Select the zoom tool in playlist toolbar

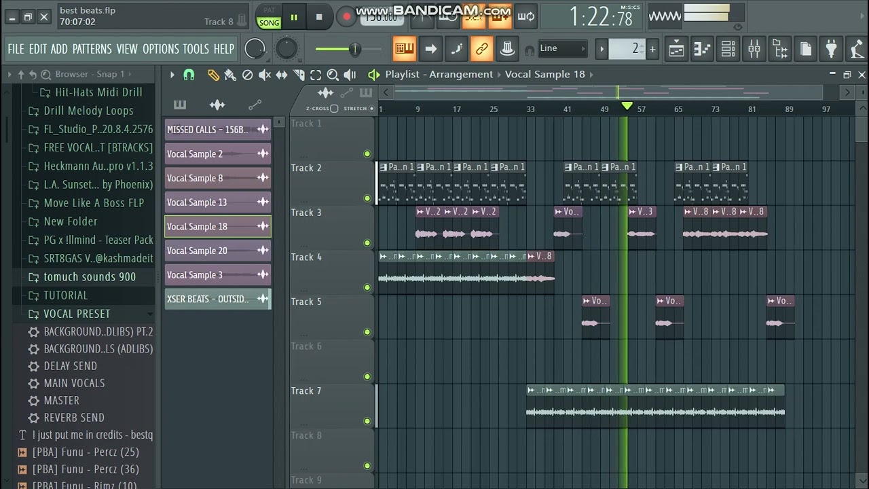333,75
